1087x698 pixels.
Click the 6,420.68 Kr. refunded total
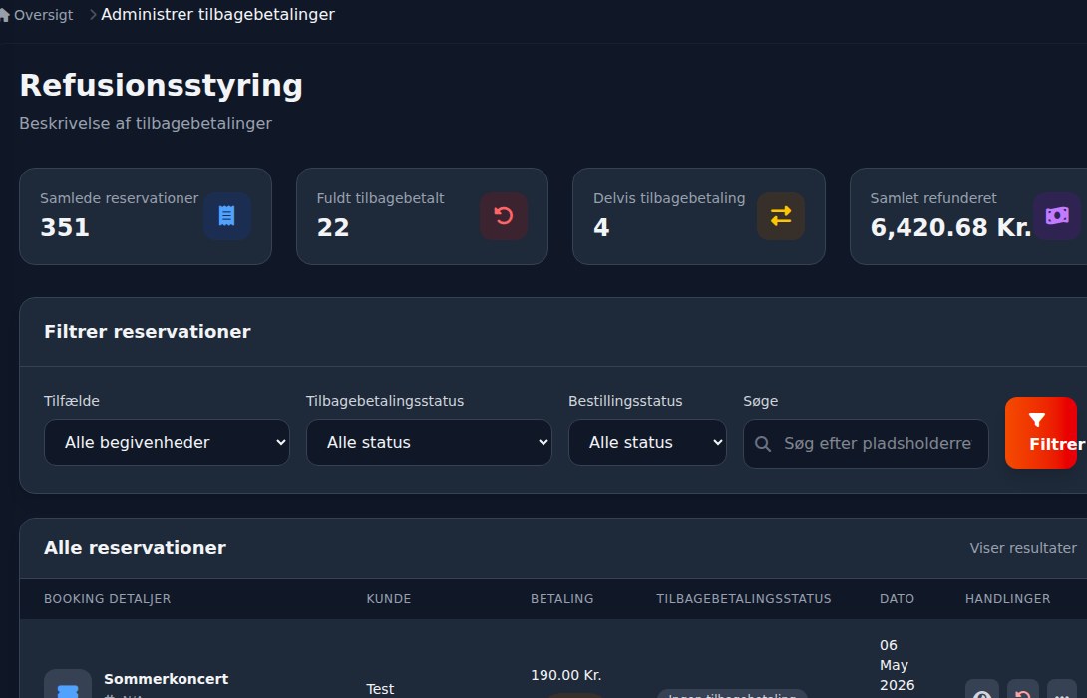[x=950, y=227]
